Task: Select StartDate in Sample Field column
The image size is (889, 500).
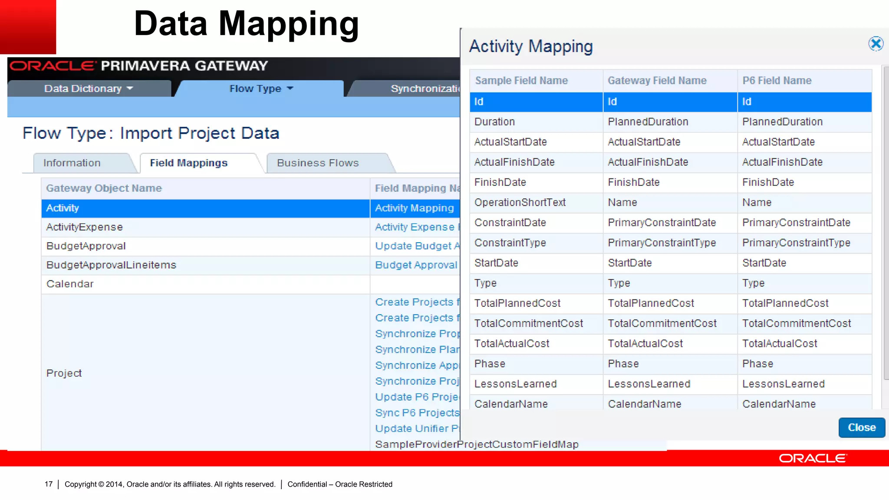Action: tap(536, 263)
